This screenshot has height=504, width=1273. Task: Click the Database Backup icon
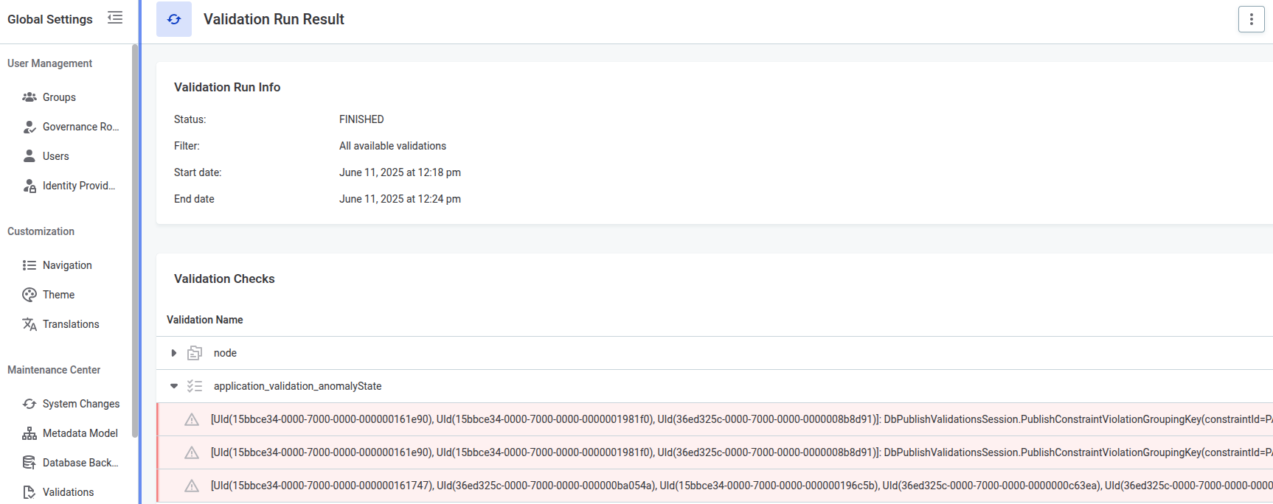point(30,463)
